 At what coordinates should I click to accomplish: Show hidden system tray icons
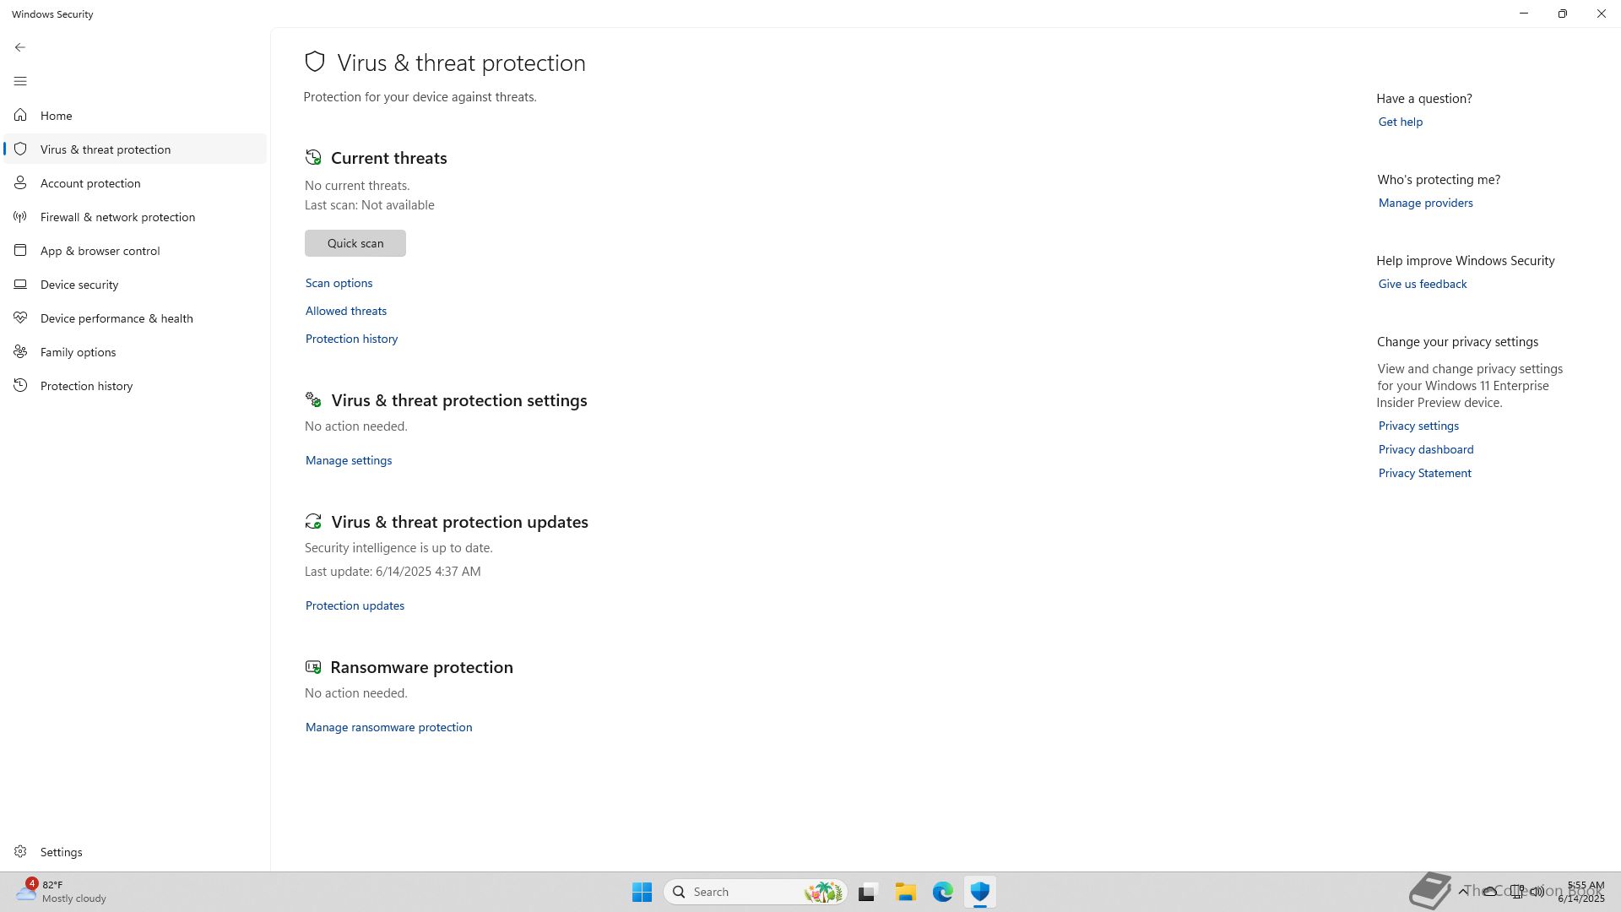[x=1463, y=892]
